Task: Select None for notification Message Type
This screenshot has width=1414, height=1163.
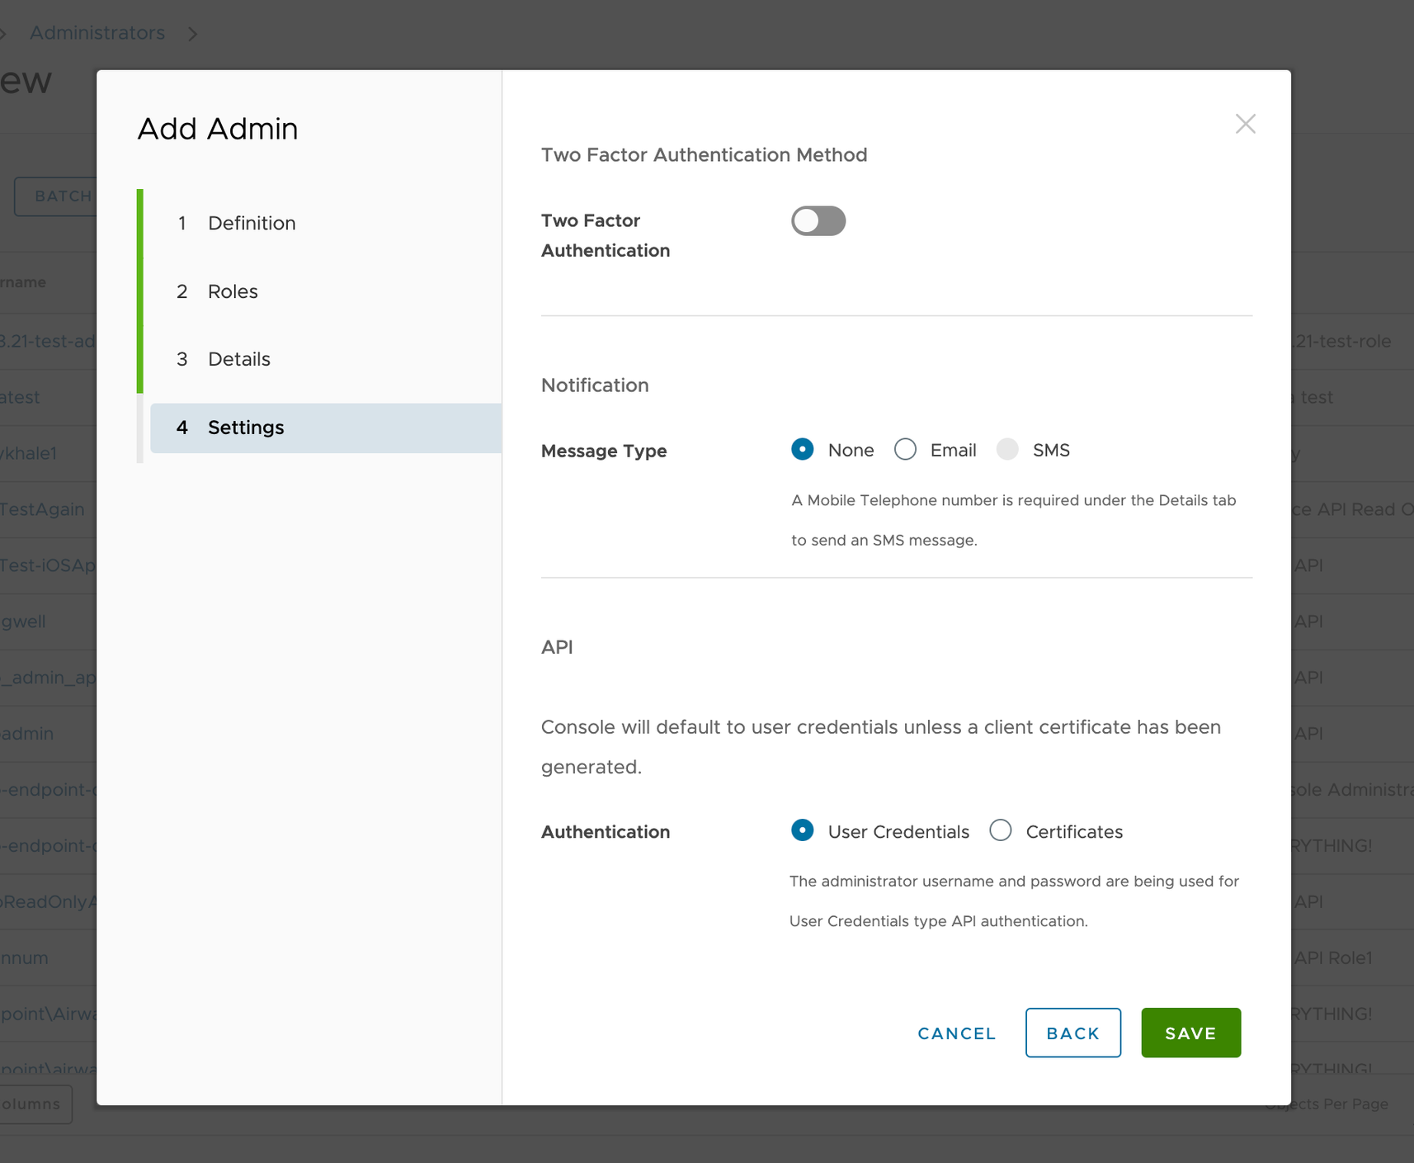Action: 802,449
